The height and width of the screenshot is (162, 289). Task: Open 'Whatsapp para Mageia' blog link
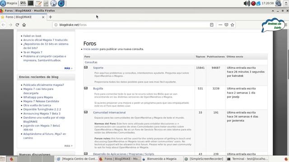click(38, 97)
